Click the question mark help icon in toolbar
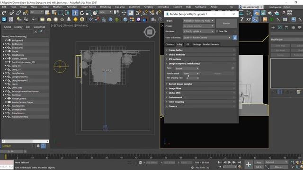 pos(160,19)
